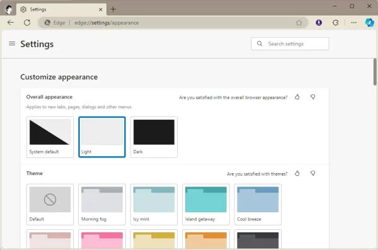Viewport: 378px width, 250px height.
Task: Give thumbs up for themes
Action: 297,173
